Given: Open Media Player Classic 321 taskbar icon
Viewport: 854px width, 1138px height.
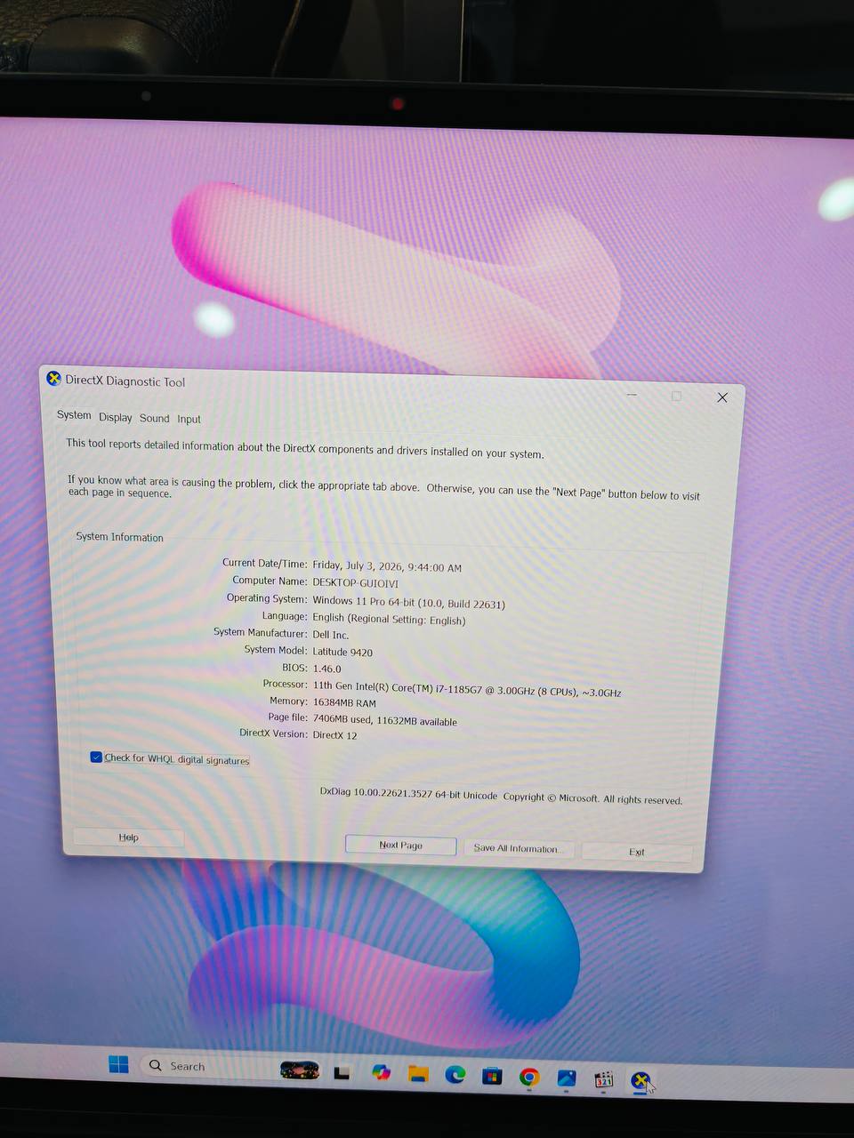Looking at the screenshot, I should click(604, 1079).
